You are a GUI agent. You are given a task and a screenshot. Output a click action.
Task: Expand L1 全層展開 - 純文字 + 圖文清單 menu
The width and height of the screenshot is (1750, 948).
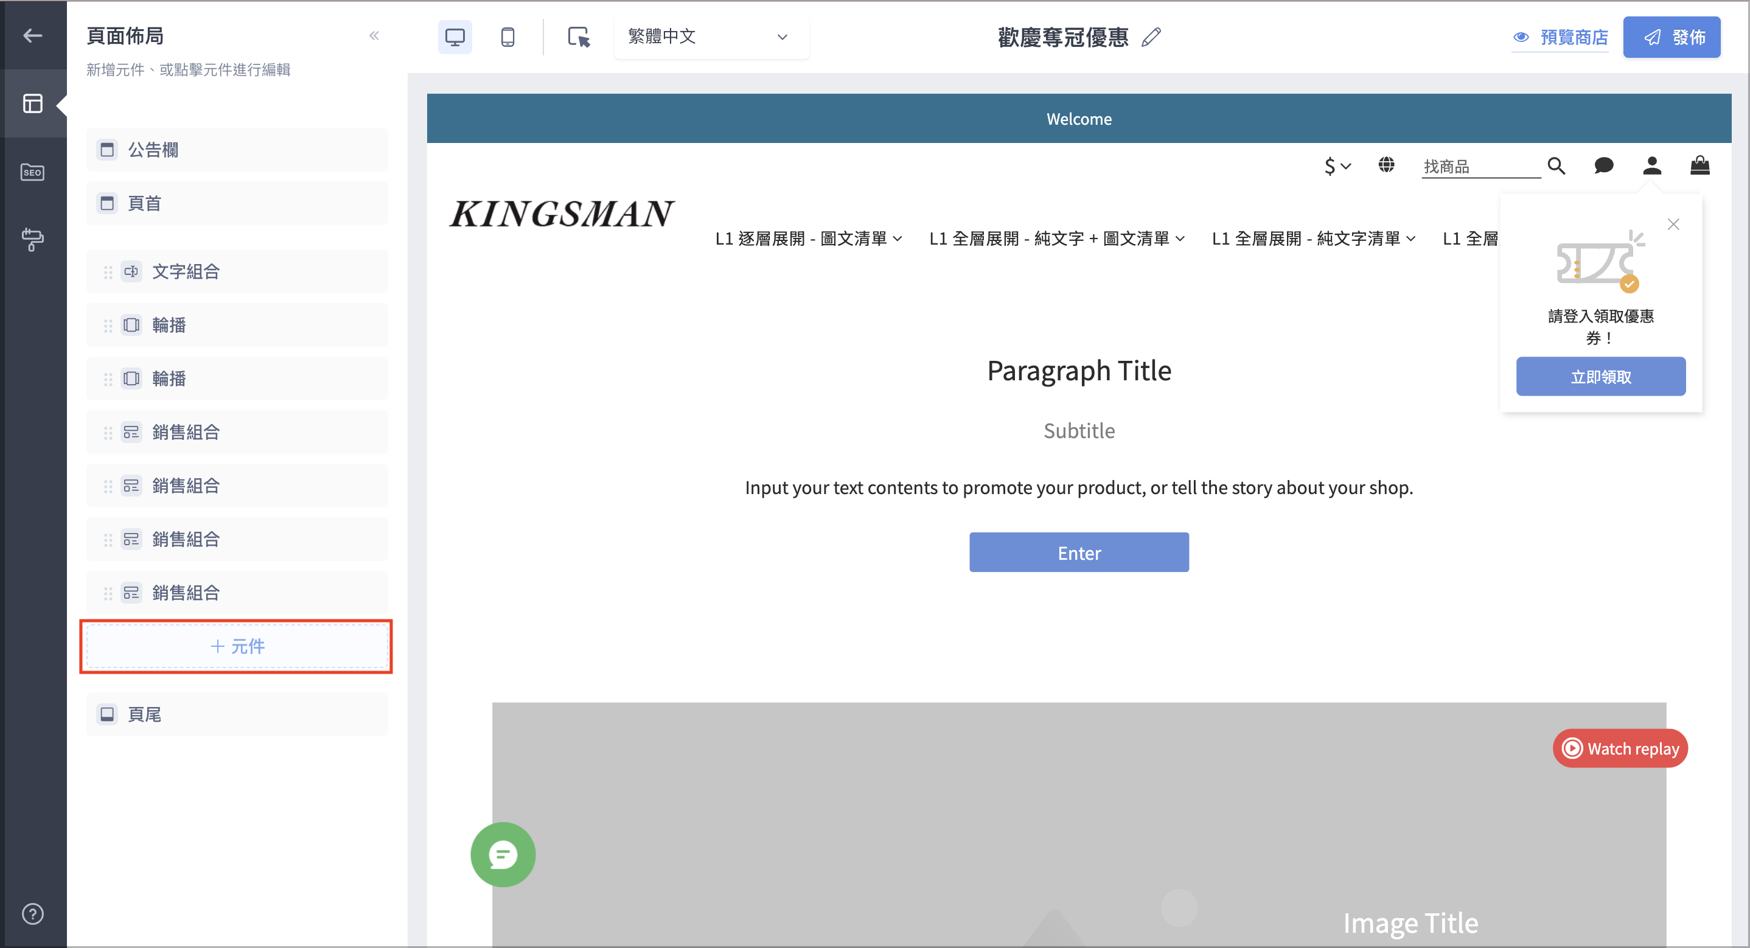coord(1057,239)
